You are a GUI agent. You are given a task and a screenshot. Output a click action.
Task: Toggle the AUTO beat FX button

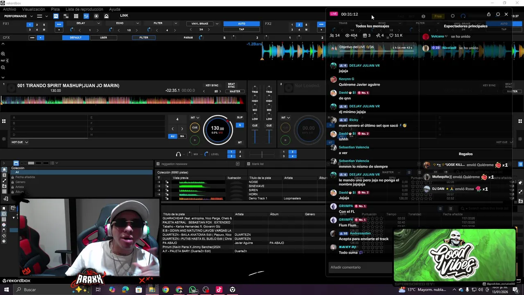coord(242,24)
